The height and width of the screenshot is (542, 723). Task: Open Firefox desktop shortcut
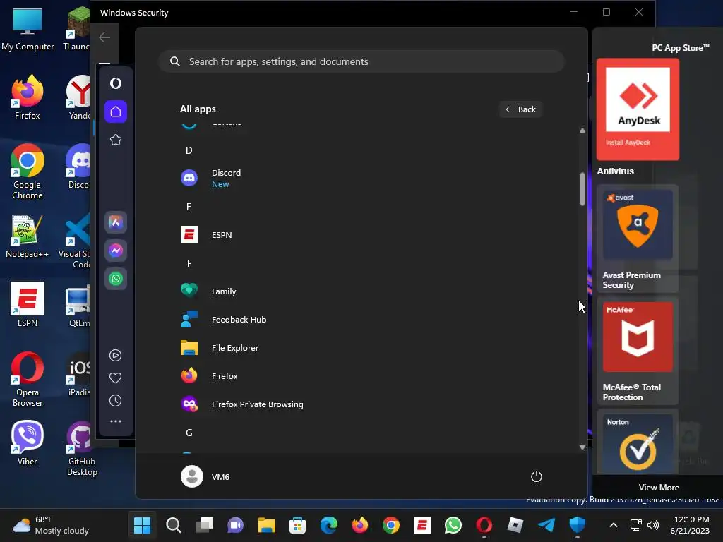28,97
